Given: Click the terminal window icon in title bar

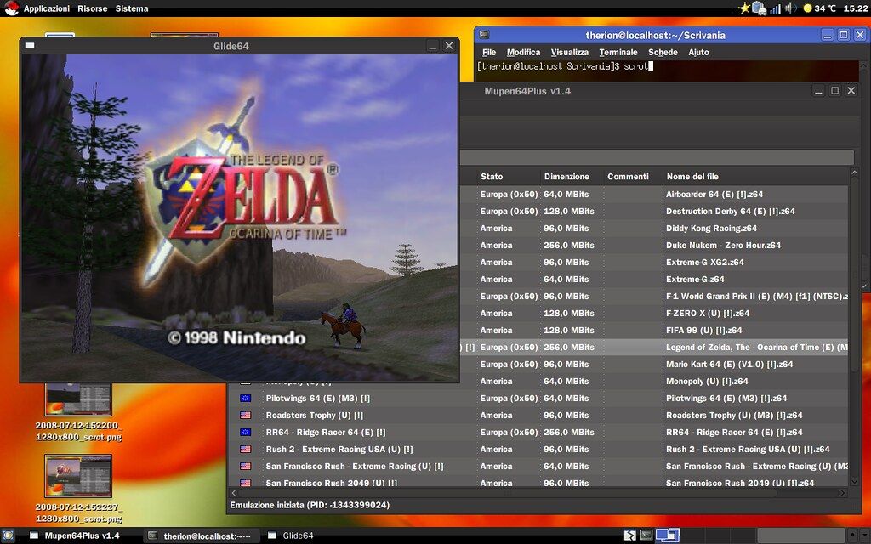Looking at the screenshot, I should 484,34.
